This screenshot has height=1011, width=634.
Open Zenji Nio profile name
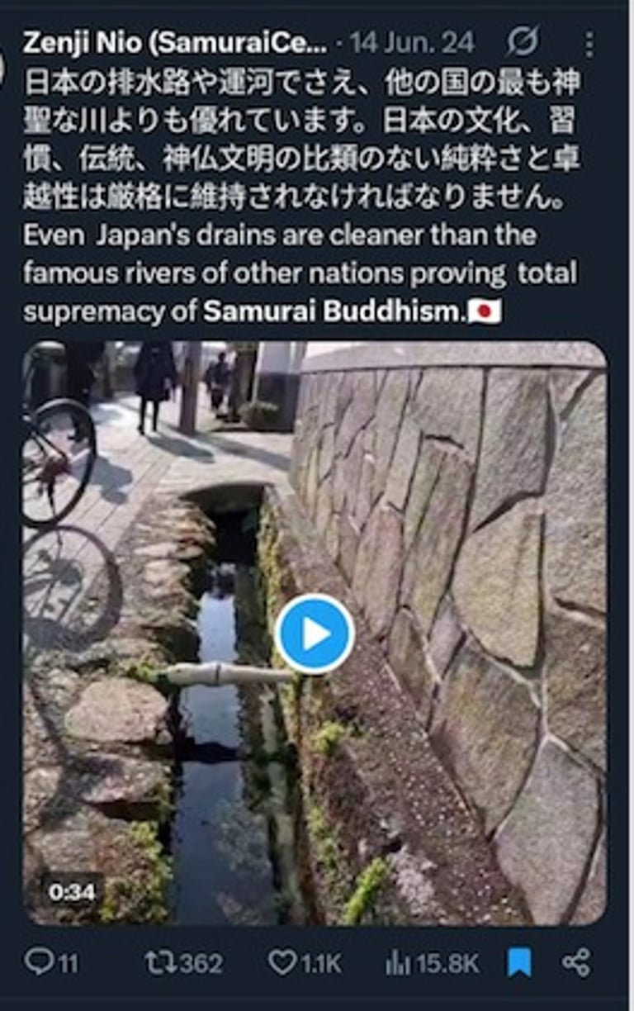click(174, 43)
